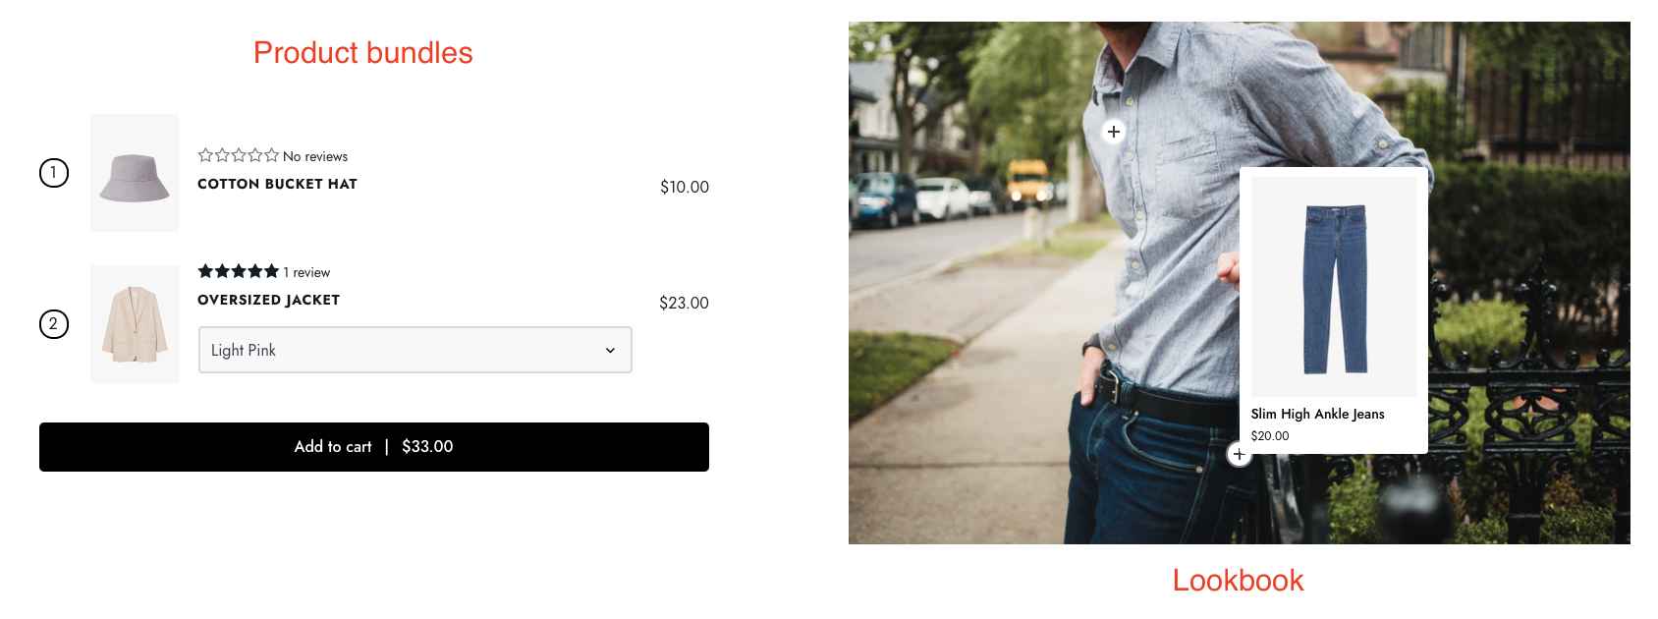
Task: Click the empty star rating for bucket hat
Action: (239, 155)
